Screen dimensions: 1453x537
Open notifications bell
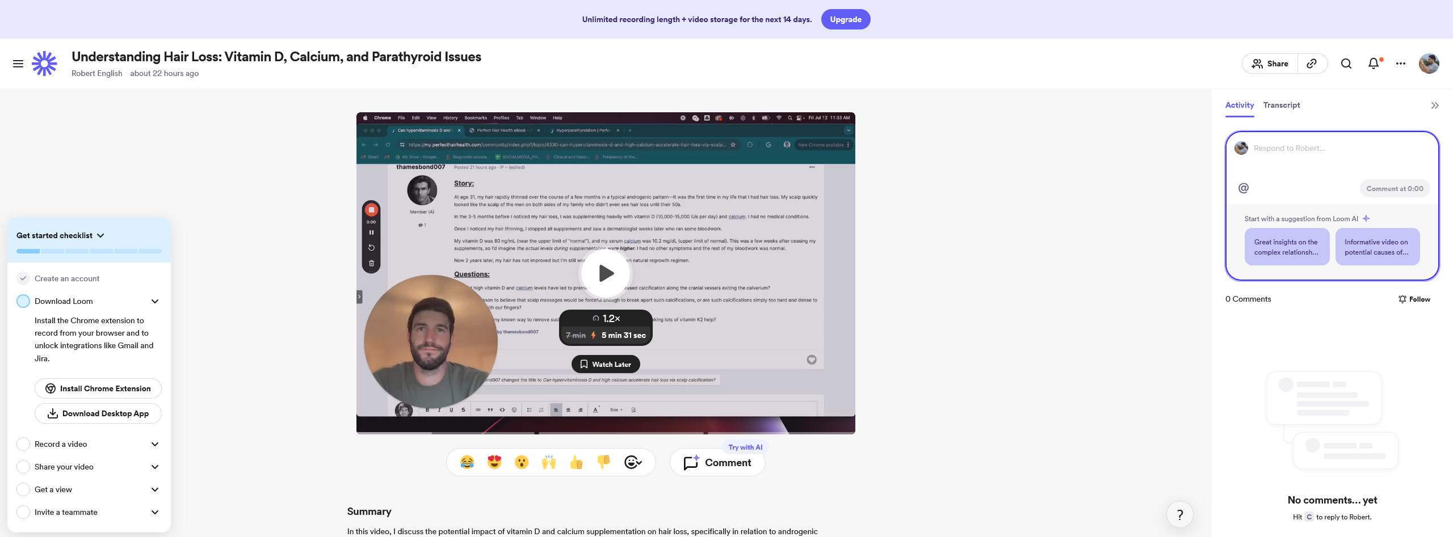point(1374,64)
